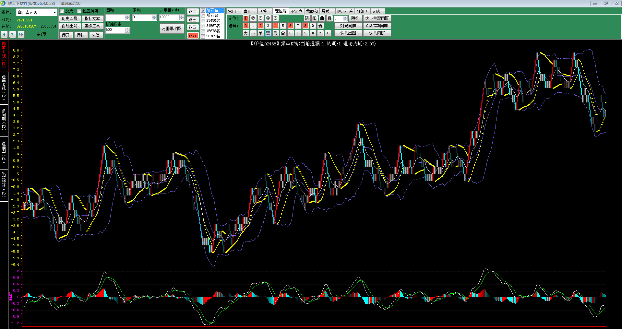Select position ⑤ in 定位 row
The height and width of the screenshot is (329, 622).
click(276, 18)
